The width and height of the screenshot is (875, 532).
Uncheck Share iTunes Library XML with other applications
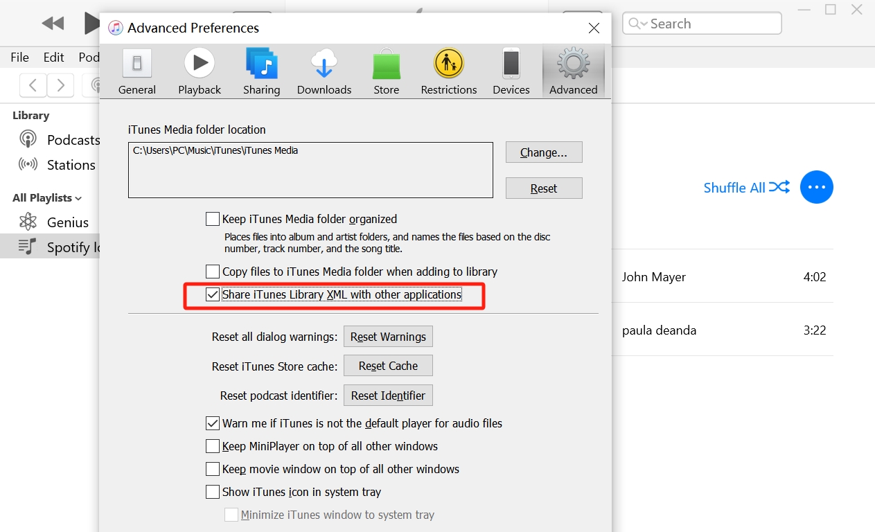(213, 295)
